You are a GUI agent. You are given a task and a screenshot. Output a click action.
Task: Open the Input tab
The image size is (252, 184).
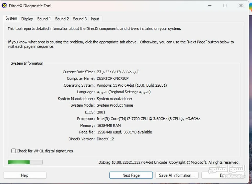click(x=95, y=19)
